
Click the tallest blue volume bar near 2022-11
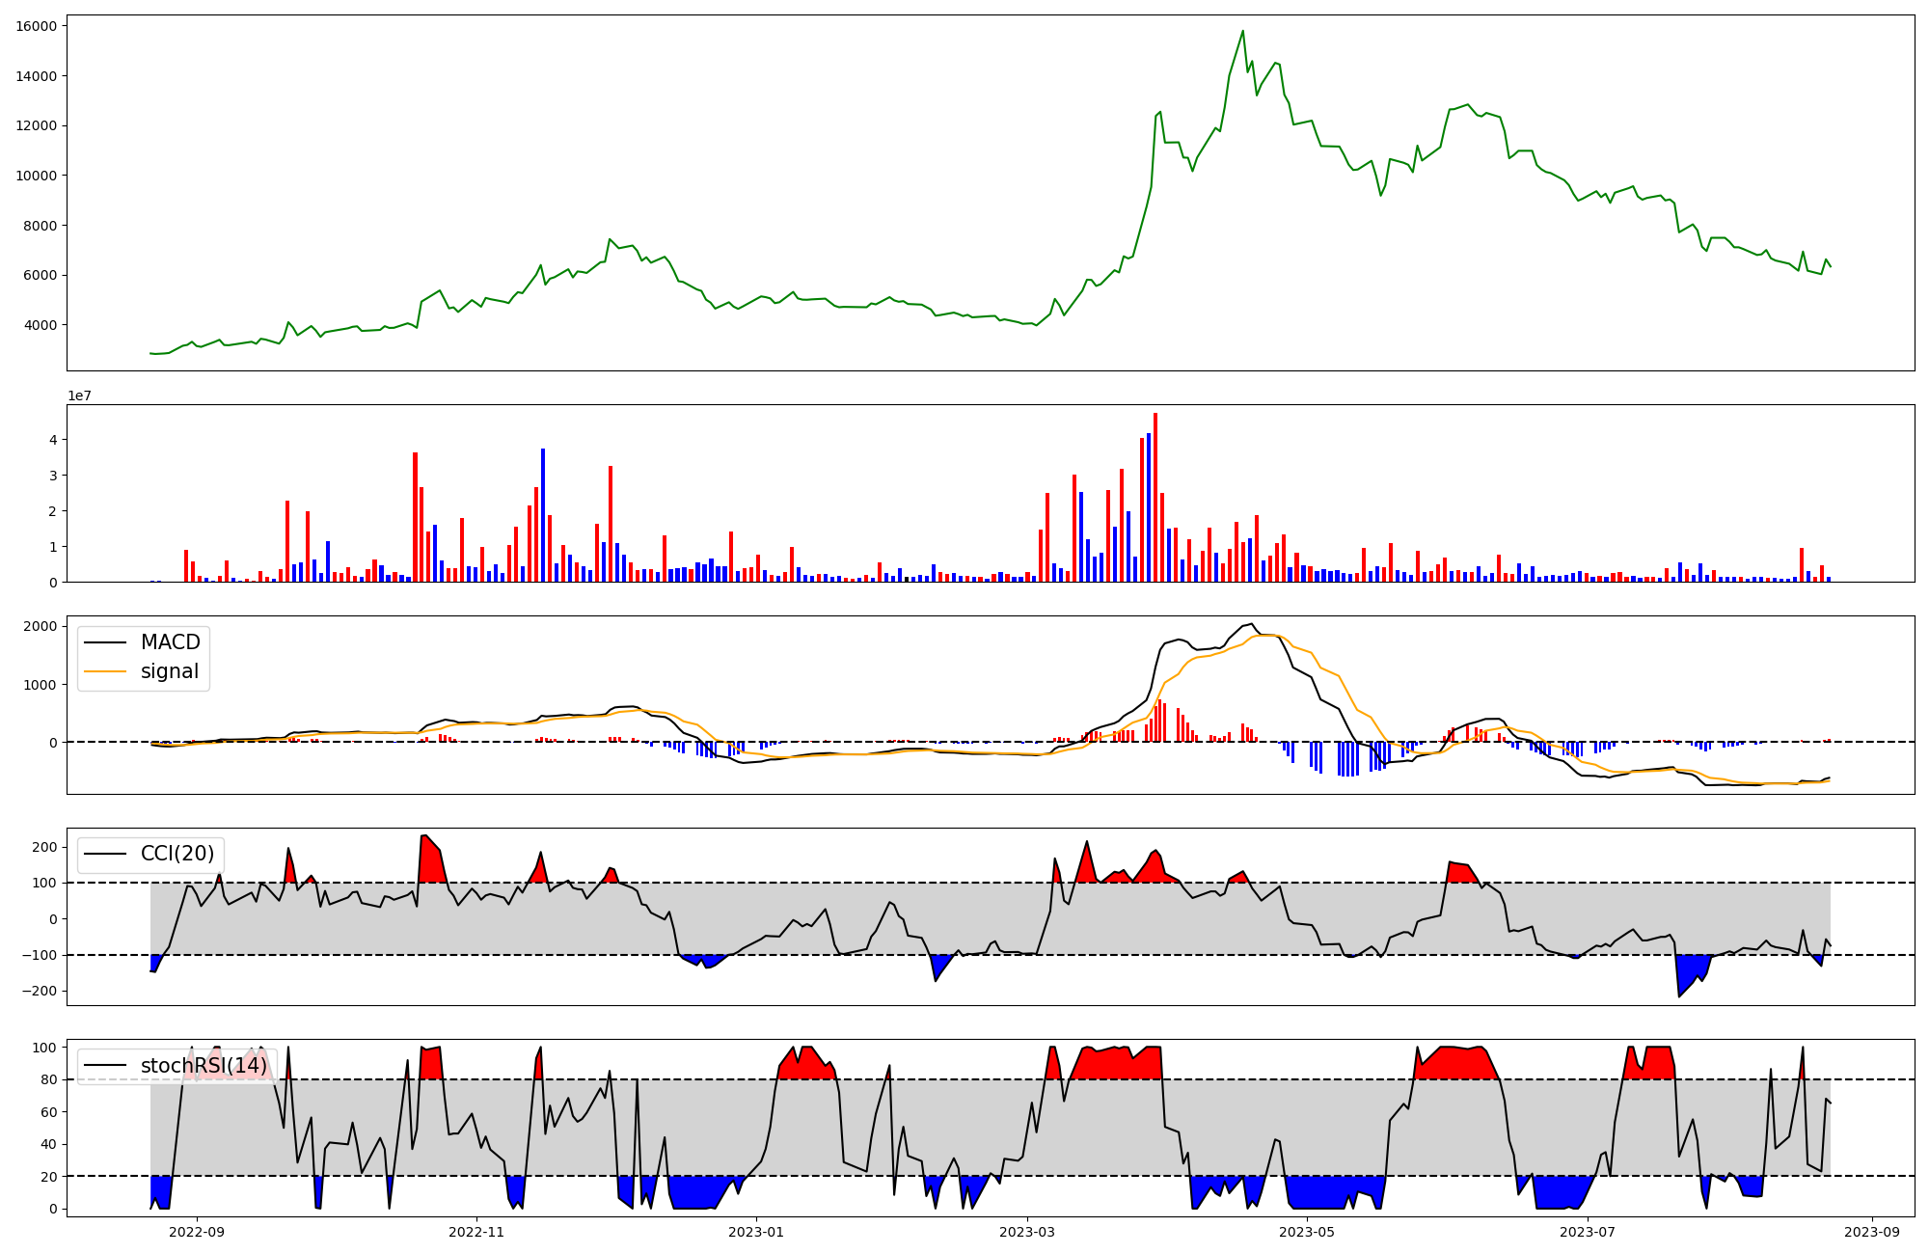[543, 515]
